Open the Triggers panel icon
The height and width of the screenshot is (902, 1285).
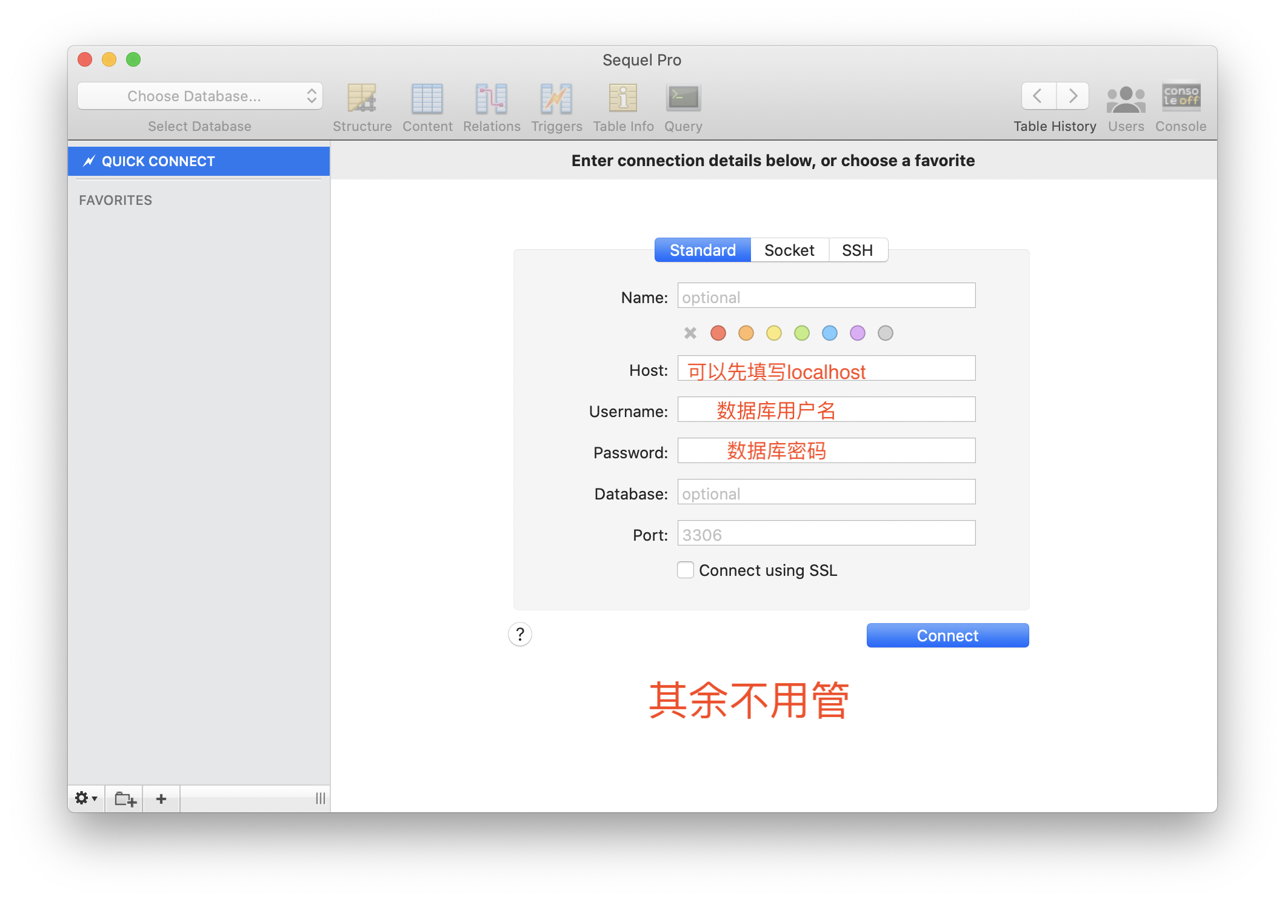[556, 99]
